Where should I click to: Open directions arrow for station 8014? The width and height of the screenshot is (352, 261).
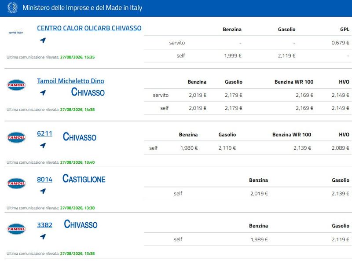[x=43, y=191]
